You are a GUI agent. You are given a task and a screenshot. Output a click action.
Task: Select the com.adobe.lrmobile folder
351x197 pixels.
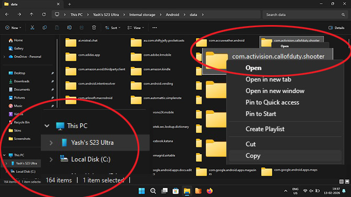tap(151, 57)
